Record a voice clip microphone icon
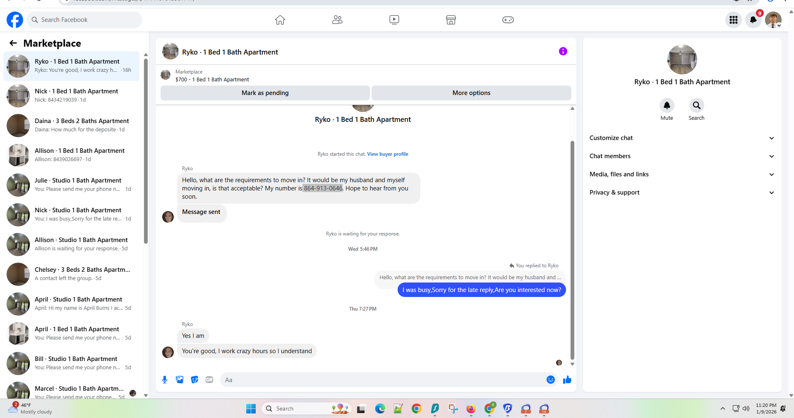 (165, 380)
